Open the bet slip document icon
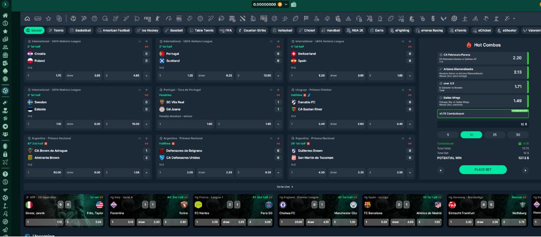Viewport: 541px width, 237px height. [59, 19]
